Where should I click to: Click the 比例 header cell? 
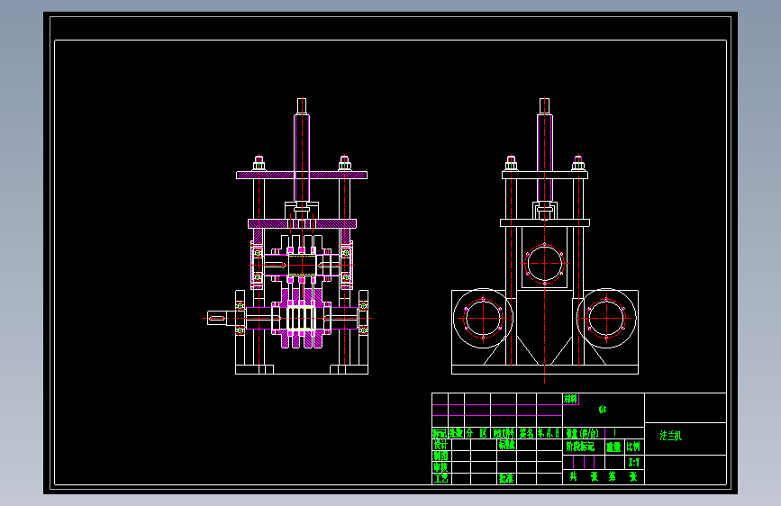[x=633, y=447]
